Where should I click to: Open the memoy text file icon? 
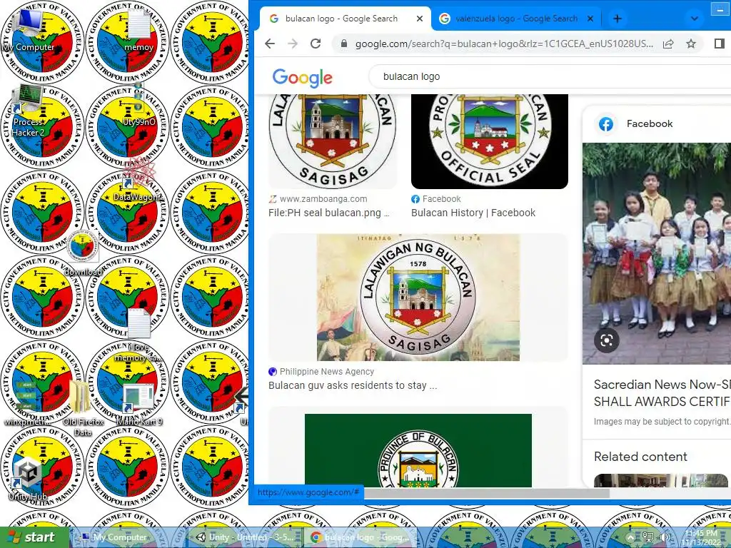point(139,30)
